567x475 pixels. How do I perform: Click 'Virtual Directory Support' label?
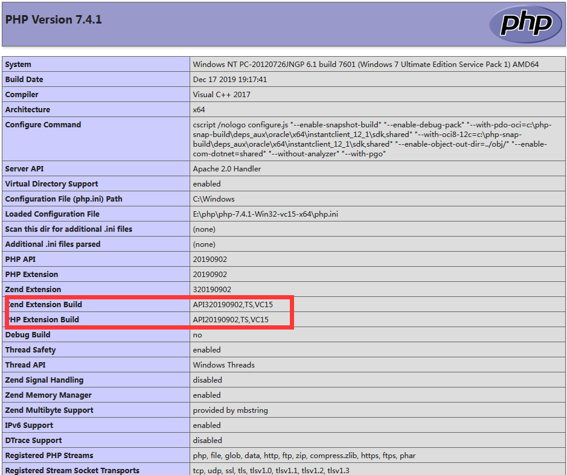tap(51, 184)
